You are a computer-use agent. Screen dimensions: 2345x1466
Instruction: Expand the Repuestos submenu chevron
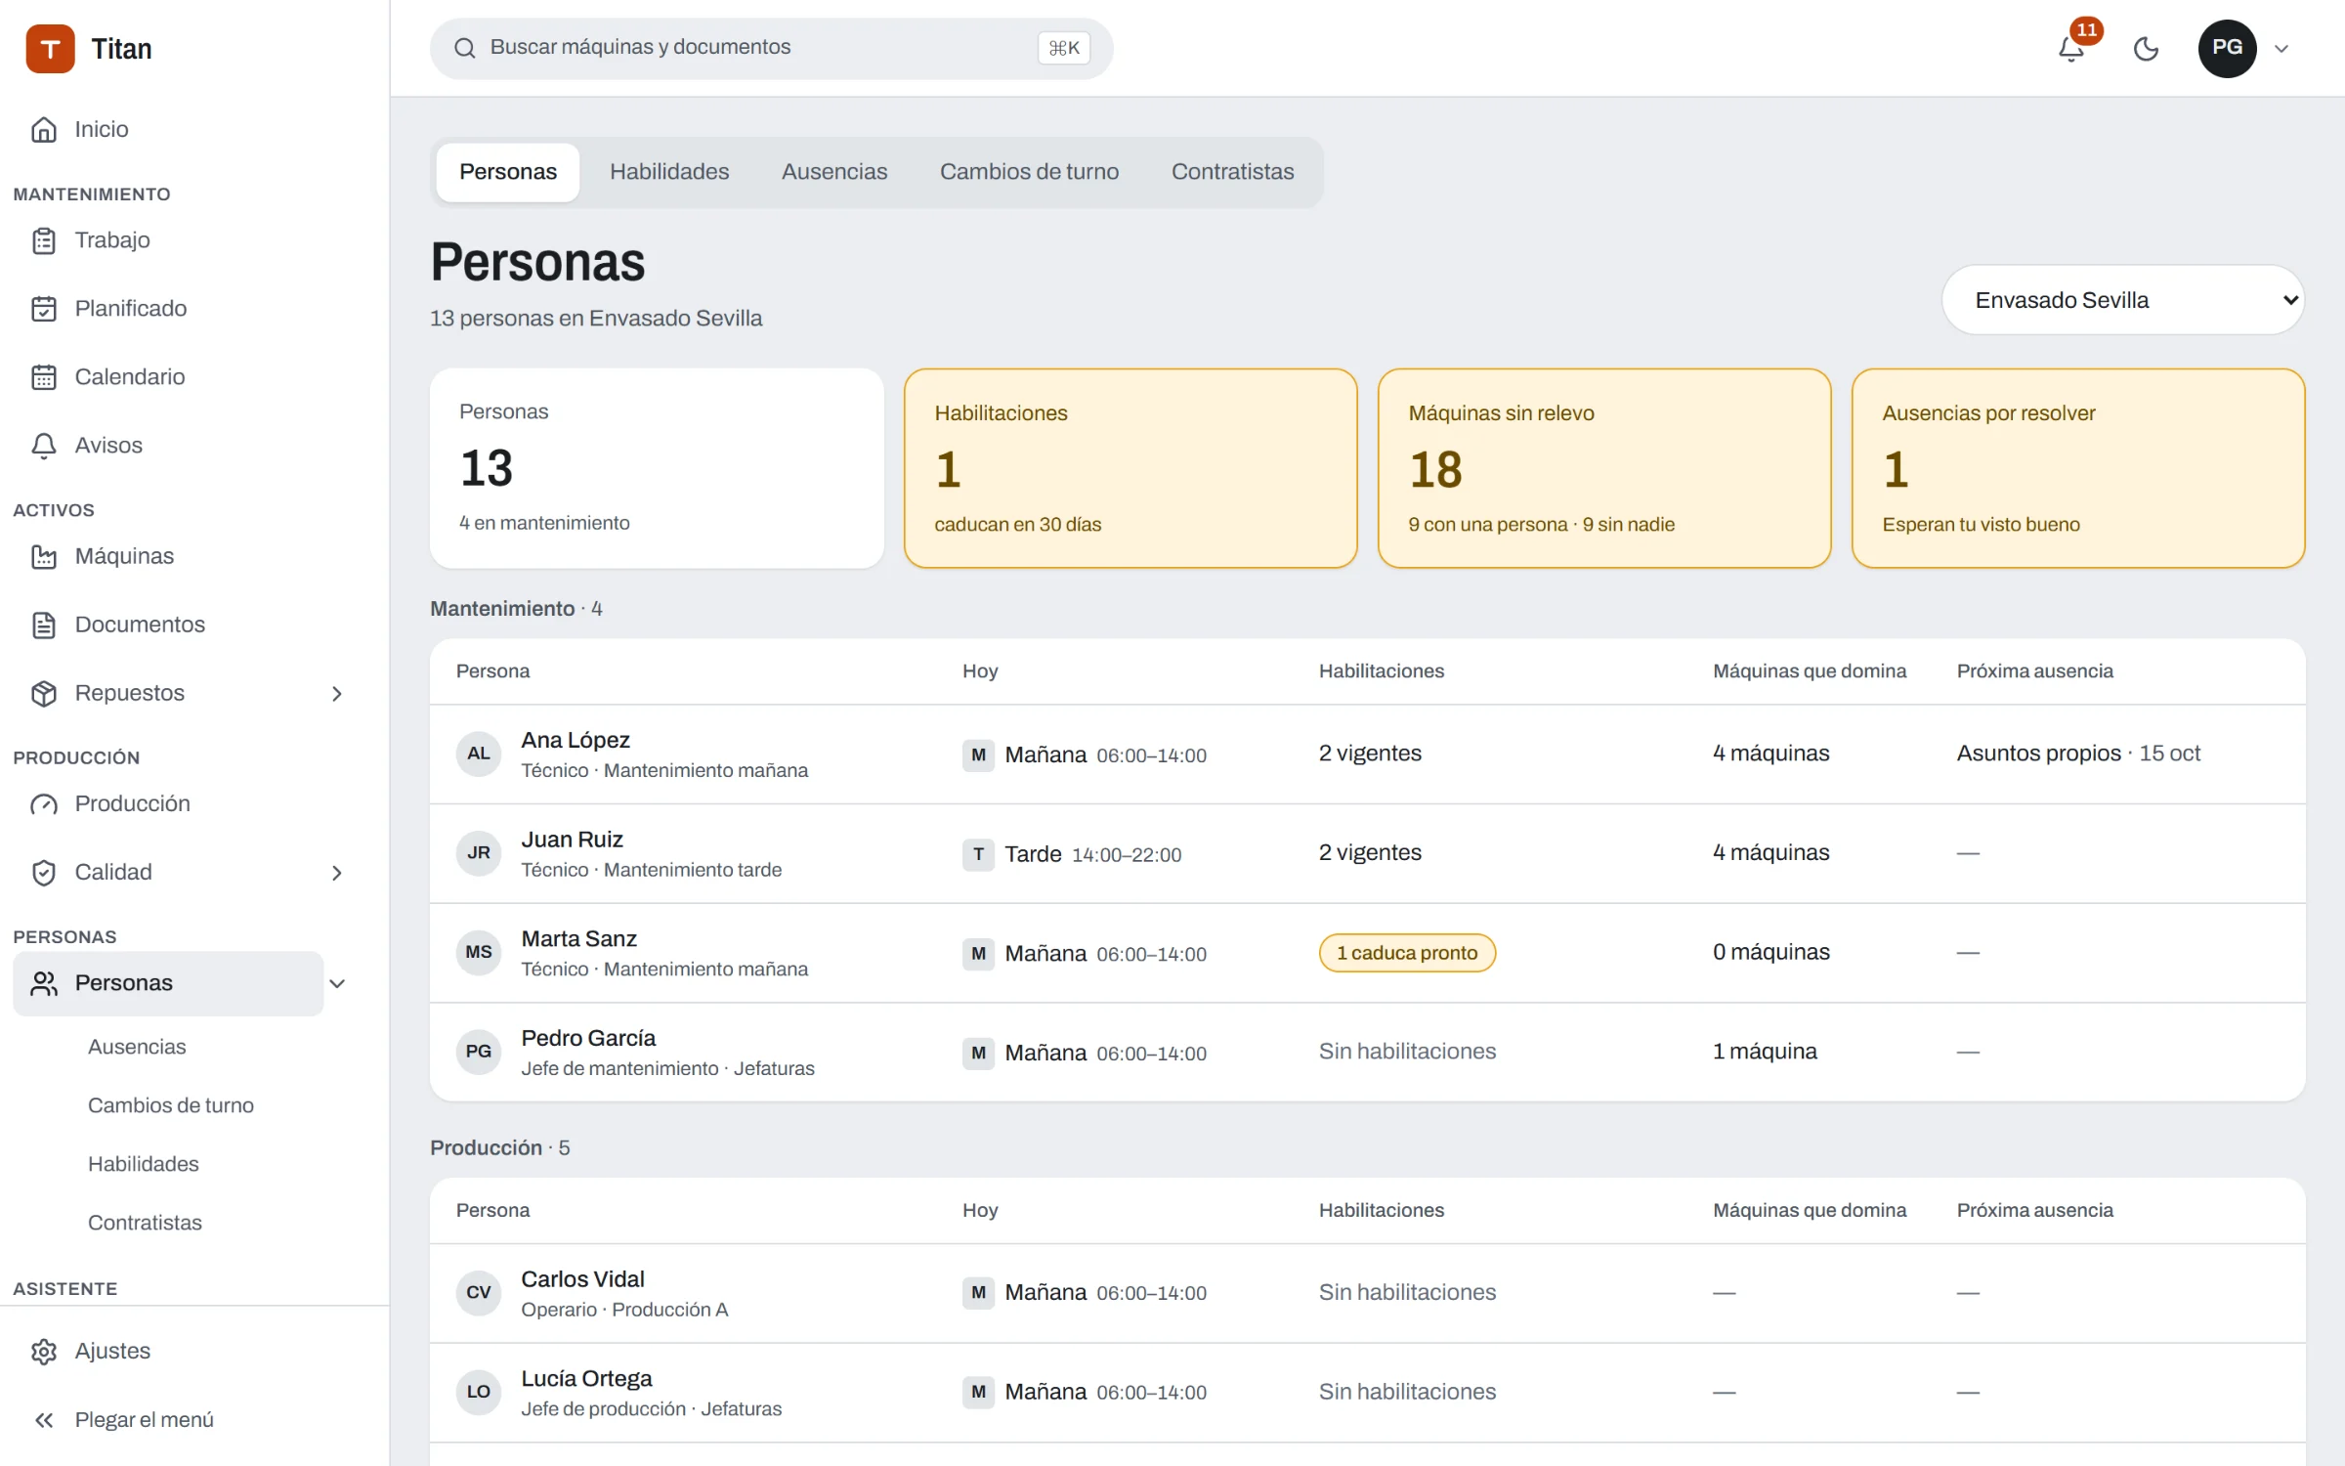tap(337, 694)
